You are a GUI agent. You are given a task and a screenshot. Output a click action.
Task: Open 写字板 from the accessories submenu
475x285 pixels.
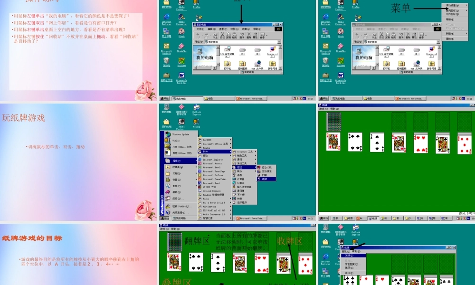click(244, 195)
